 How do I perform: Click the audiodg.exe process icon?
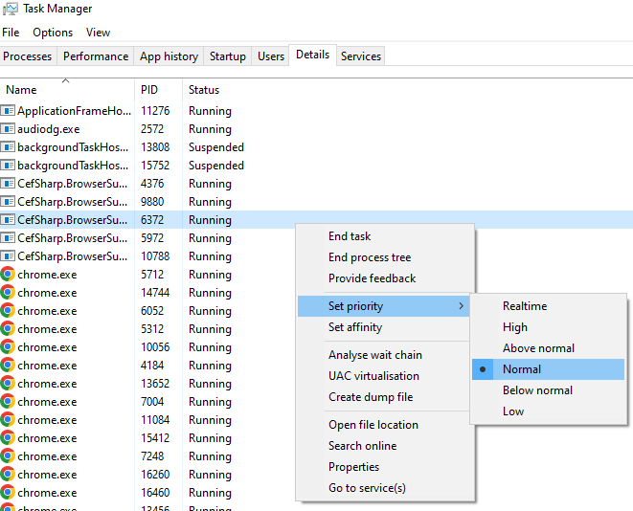click(9, 129)
